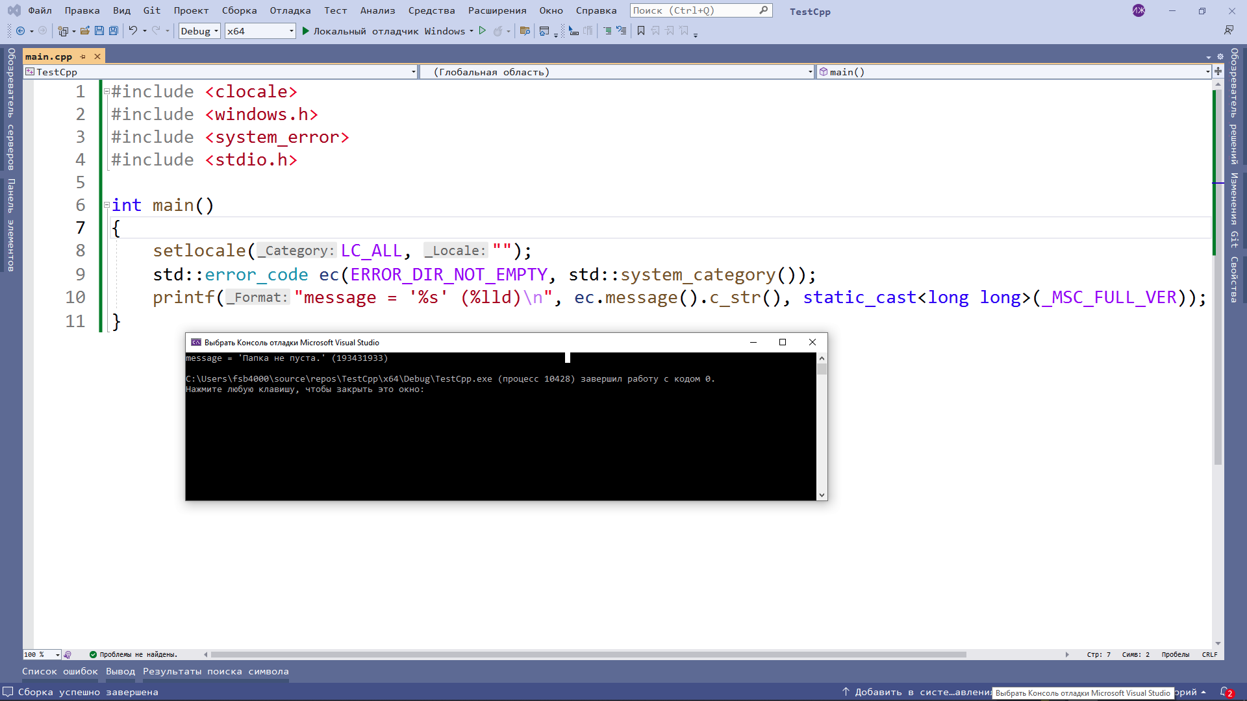Pin the main.cpp document tab
The image size is (1247, 701).
pos(83,56)
